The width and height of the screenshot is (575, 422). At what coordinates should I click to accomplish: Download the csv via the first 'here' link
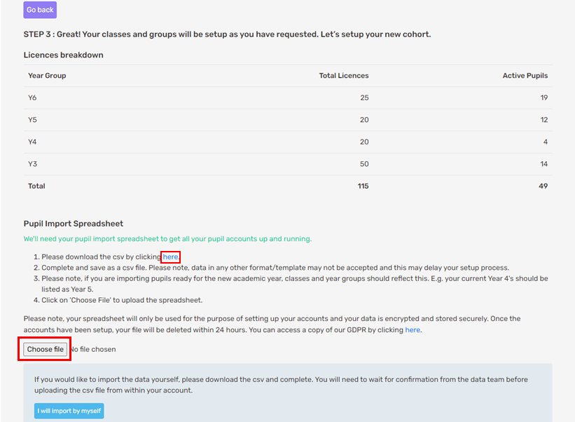point(170,257)
